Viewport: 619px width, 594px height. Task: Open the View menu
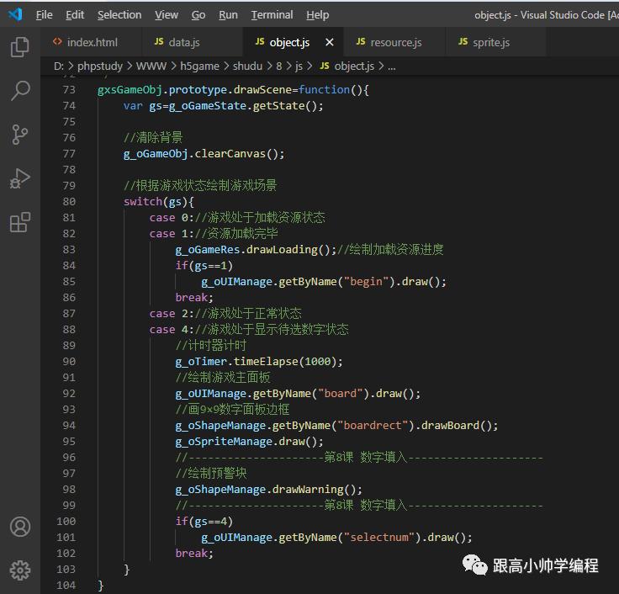coord(167,15)
